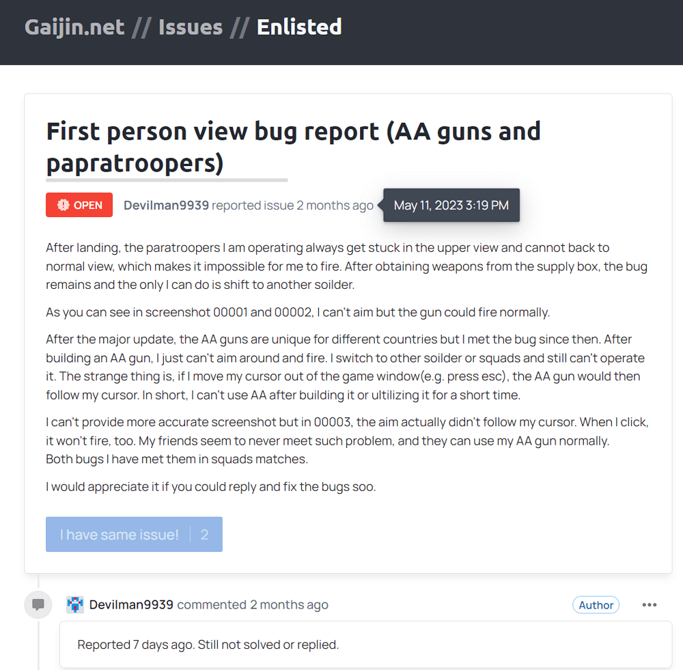Click the warning icon in OPEN badge
683x670 pixels.
coord(63,205)
